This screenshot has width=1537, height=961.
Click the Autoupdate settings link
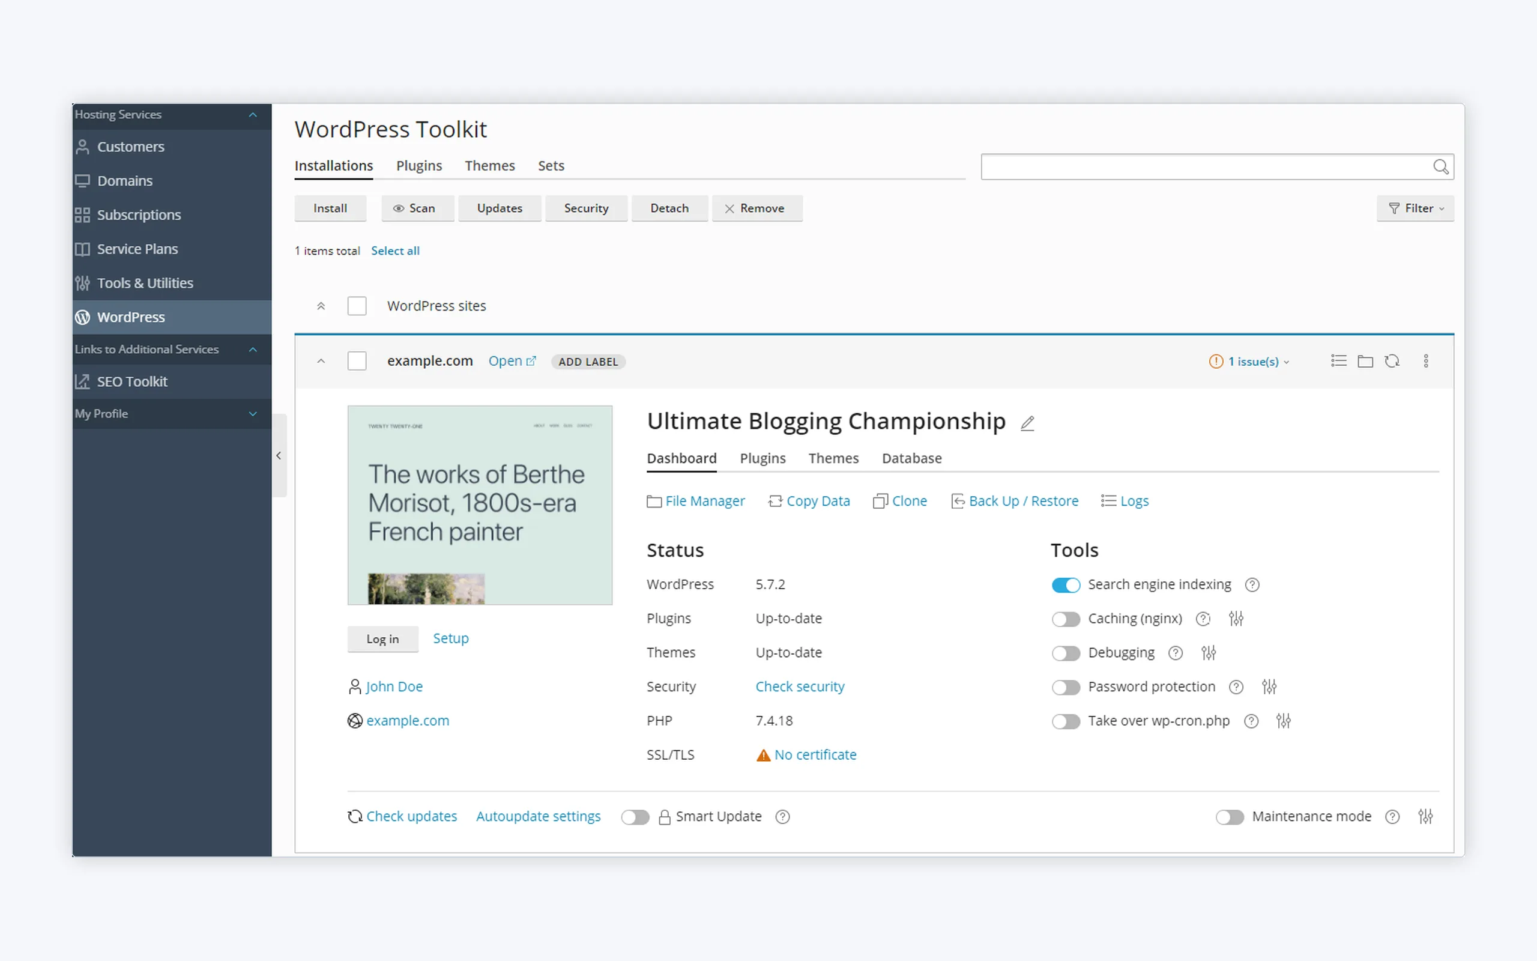coord(538,816)
